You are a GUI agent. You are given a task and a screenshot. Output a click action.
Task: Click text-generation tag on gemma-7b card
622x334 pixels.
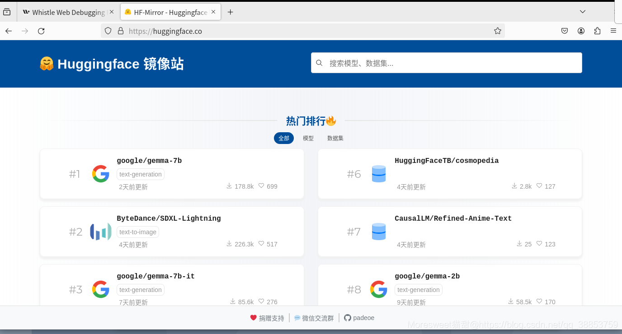click(x=141, y=174)
